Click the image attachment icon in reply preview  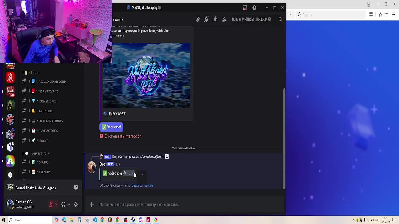pyautogui.click(x=167, y=156)
